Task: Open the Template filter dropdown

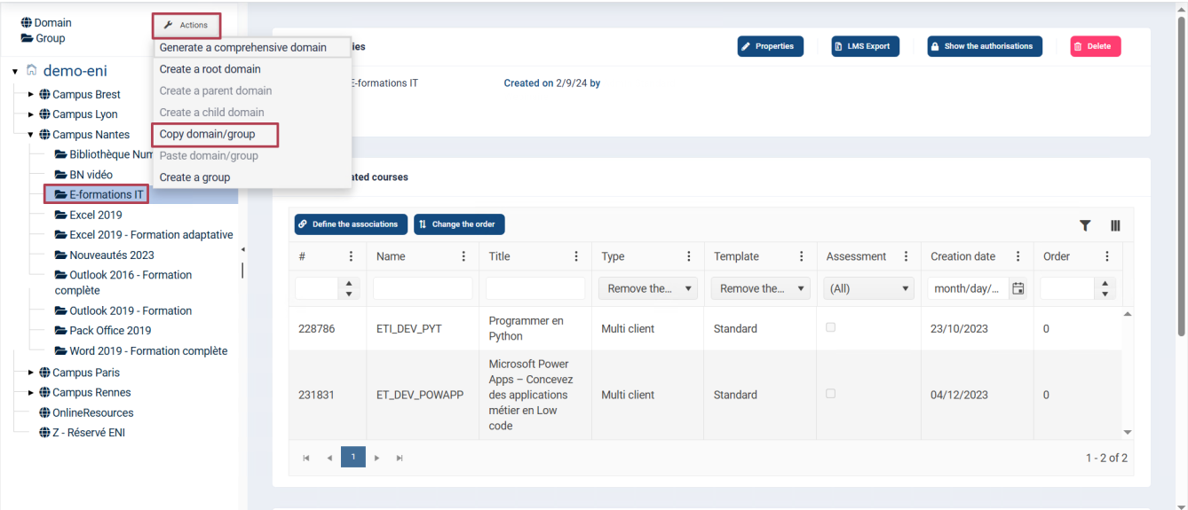Action: coord(760,288)
